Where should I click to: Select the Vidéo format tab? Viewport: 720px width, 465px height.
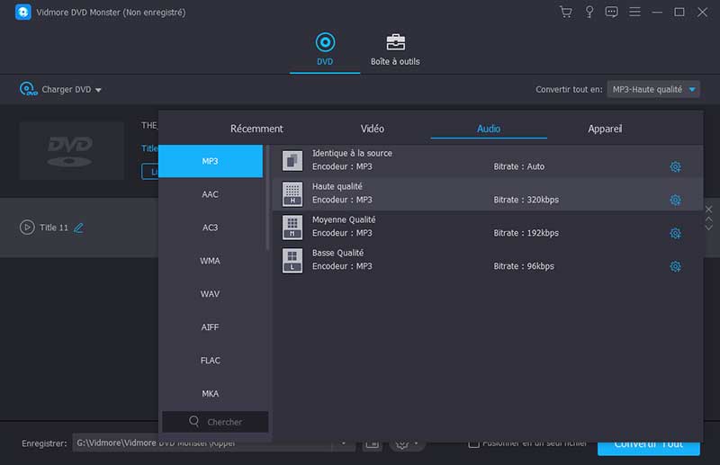372,129
